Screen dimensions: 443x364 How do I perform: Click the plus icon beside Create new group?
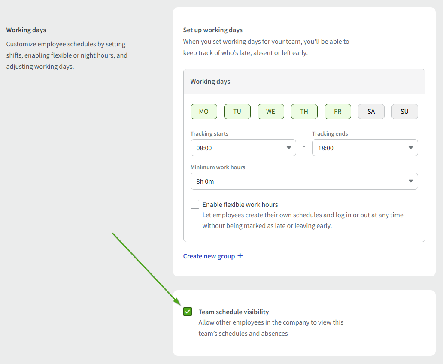tap(240, 256)
